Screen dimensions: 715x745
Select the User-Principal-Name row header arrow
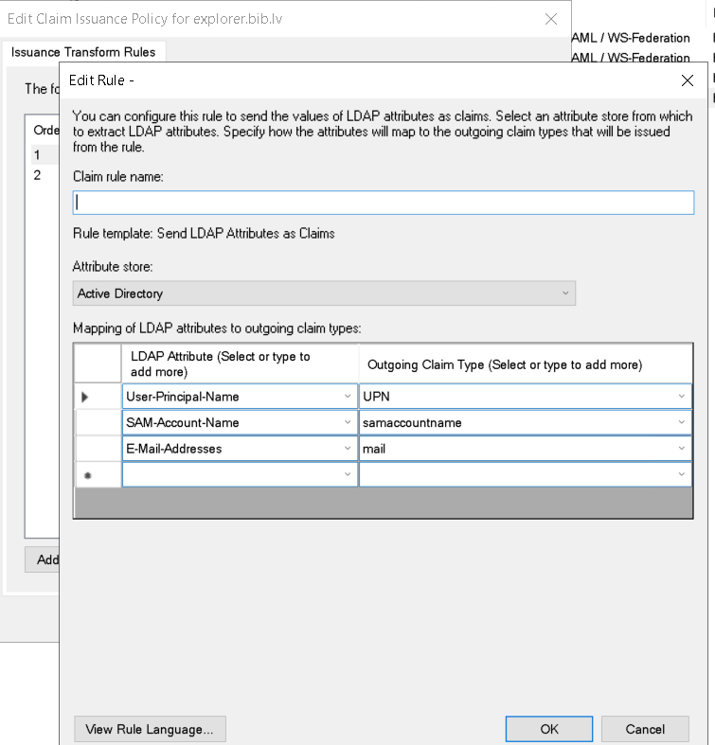86,397
